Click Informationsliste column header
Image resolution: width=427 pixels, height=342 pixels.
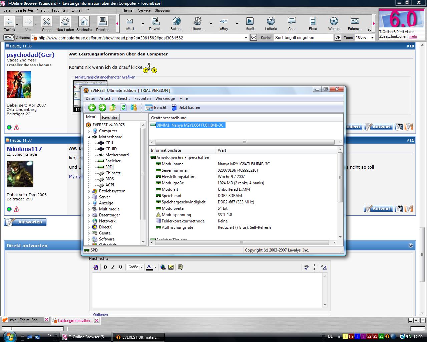[182, 150]
